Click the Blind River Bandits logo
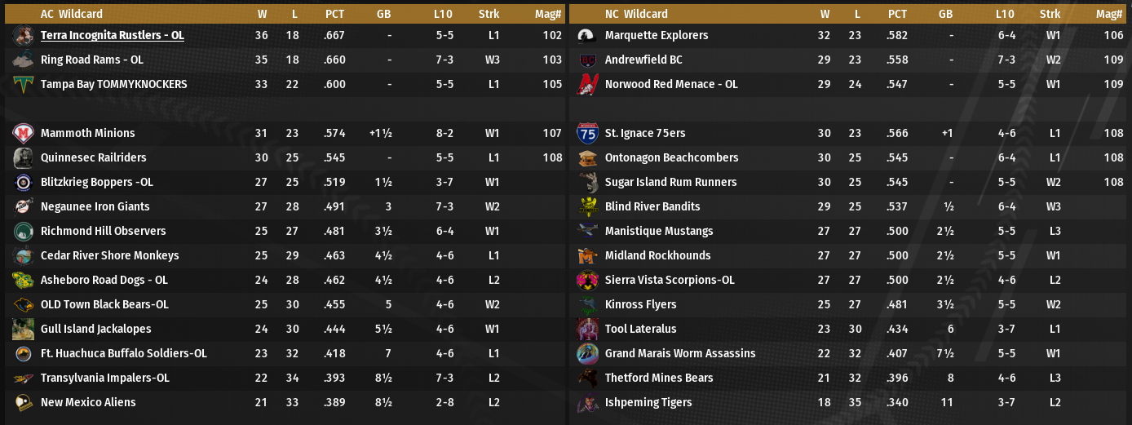The height and width of the screenshot is (425, 1132). tap(587, 207)
